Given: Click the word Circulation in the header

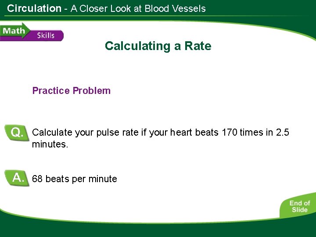Looking at the screenshot, I should pos(34,8).
